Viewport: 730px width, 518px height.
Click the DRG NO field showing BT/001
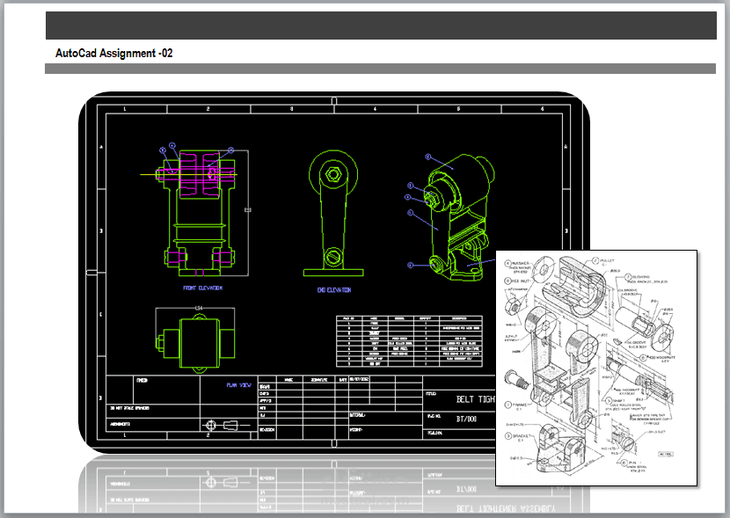click(466, 418)
